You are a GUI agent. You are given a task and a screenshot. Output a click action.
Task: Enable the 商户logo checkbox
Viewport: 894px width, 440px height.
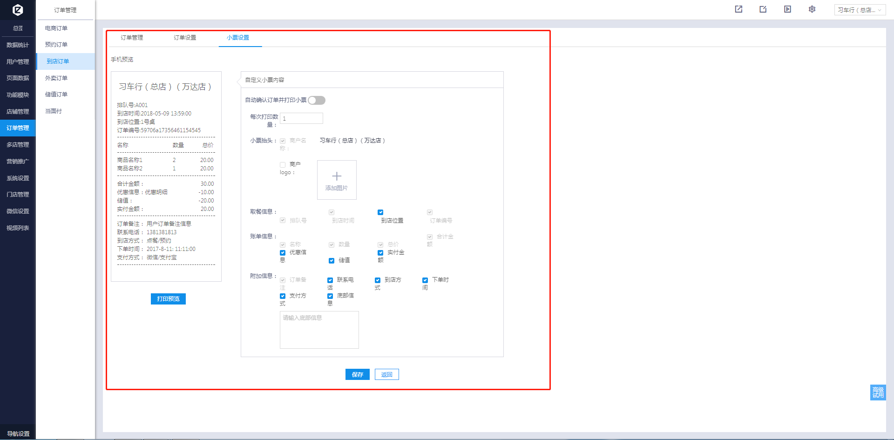point(283,165)
